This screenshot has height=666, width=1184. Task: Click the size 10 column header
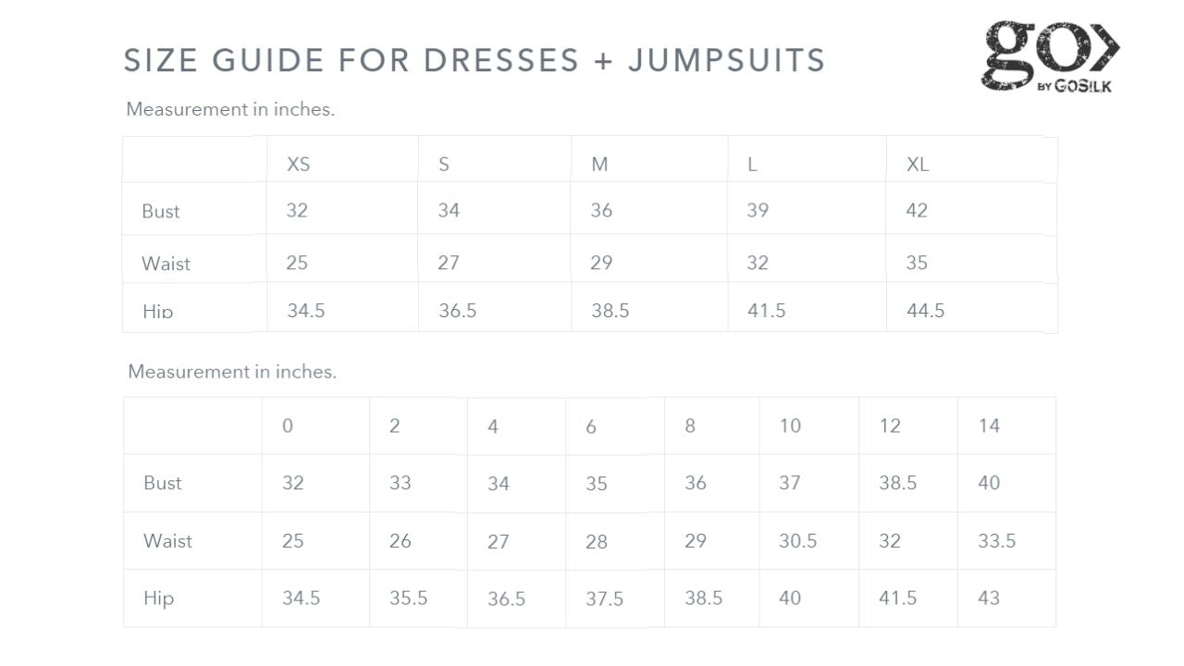click(789, 425)
